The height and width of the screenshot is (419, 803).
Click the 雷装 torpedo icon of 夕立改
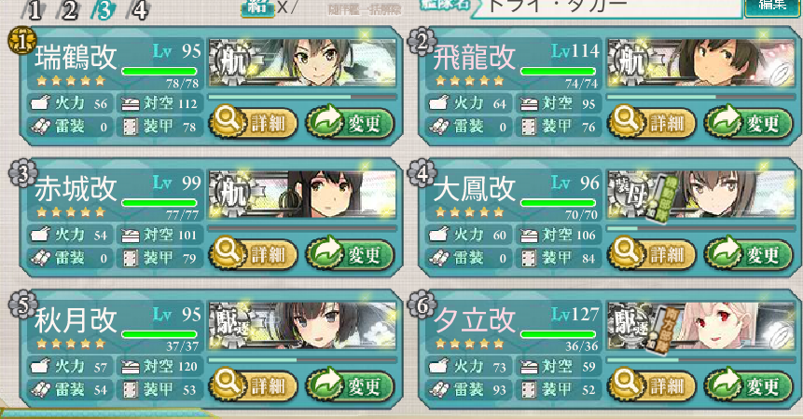coord(438,389)
